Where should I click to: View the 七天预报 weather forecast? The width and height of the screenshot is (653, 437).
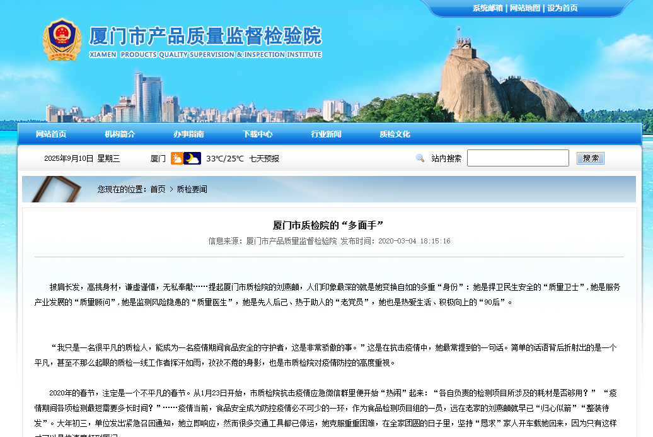(264, 159)
